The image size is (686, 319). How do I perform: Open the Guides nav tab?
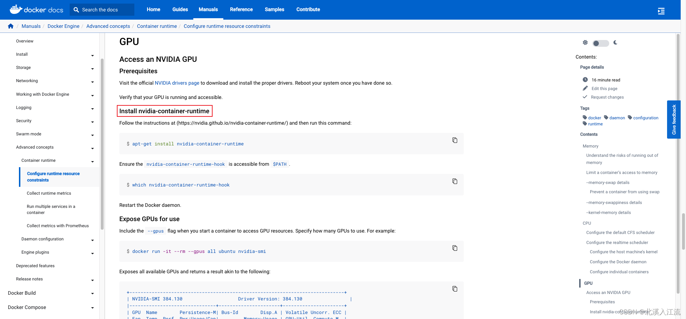pos(180,9)
